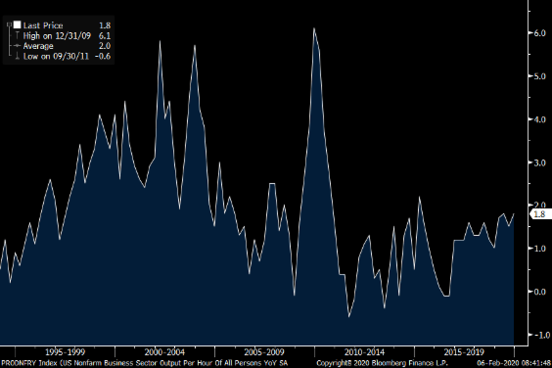Click the PRODNFRY Index ticker description text
The width and height of the screenshot is (552, 368).
(144, 363)
